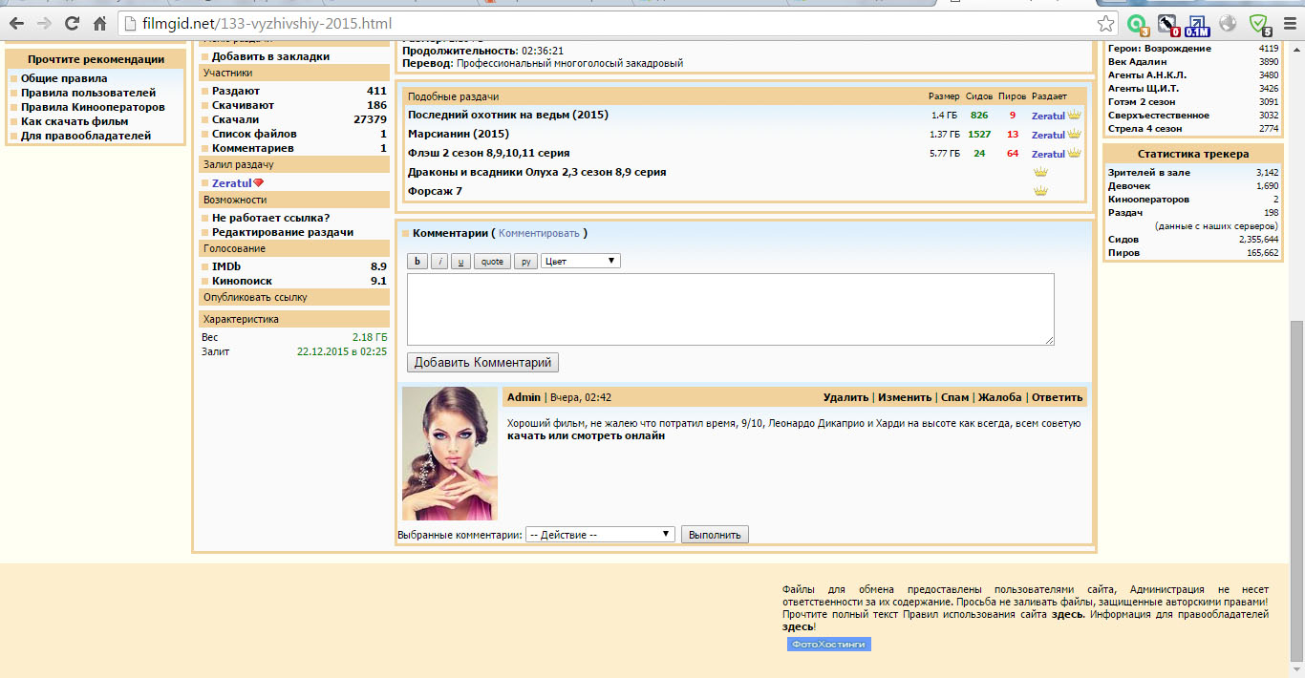Open Последний охотник на ведьм (2015) torrent
The image size is (1305, 678).
[x=508, y=115]
